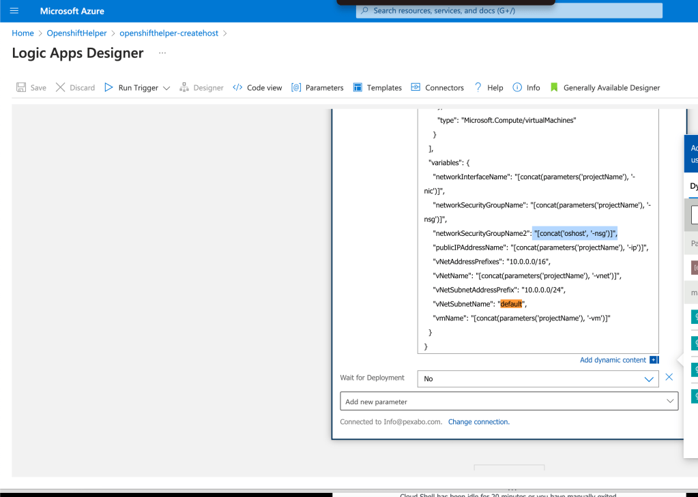
Task: Click the highlighted concat('oshost', '-nsg') text
Action: coord(575,233)
